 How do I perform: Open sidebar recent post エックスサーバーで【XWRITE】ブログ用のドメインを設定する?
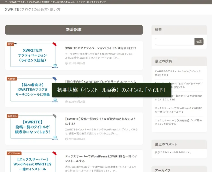(x=178, y=122)
